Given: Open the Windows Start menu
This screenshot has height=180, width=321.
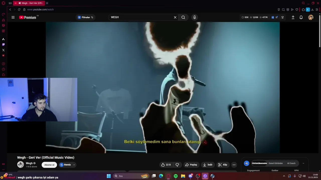Looking at the screenshot, I should [x=109, y=176].
